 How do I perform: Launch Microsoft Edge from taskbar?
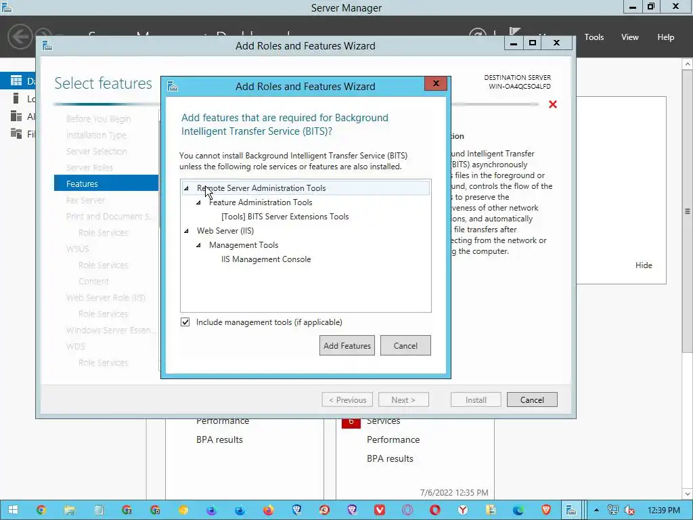(518, 510)
